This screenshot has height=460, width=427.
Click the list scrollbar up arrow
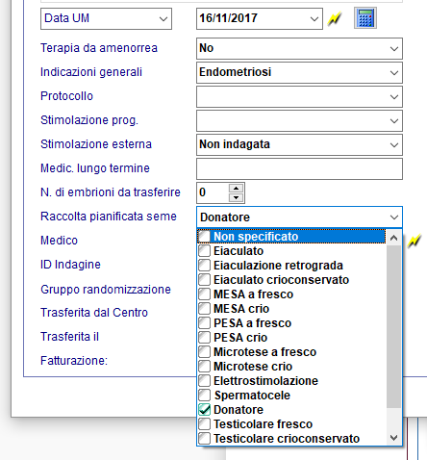[394, 238]
